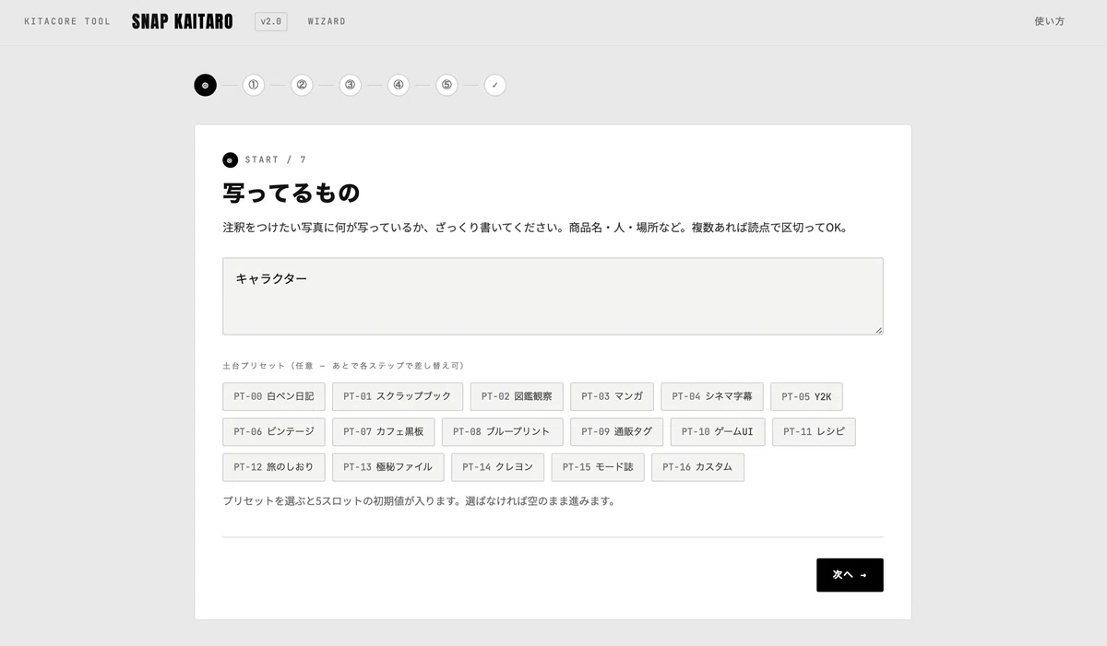Click the SNAP KAITARO logo

point(183,21)
